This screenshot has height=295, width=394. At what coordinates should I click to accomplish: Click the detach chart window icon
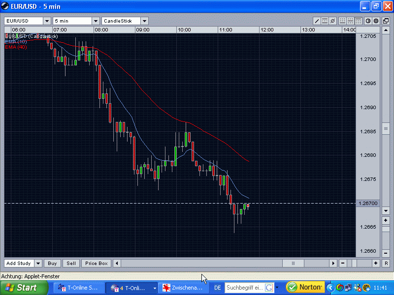click(x=386, y=21)
